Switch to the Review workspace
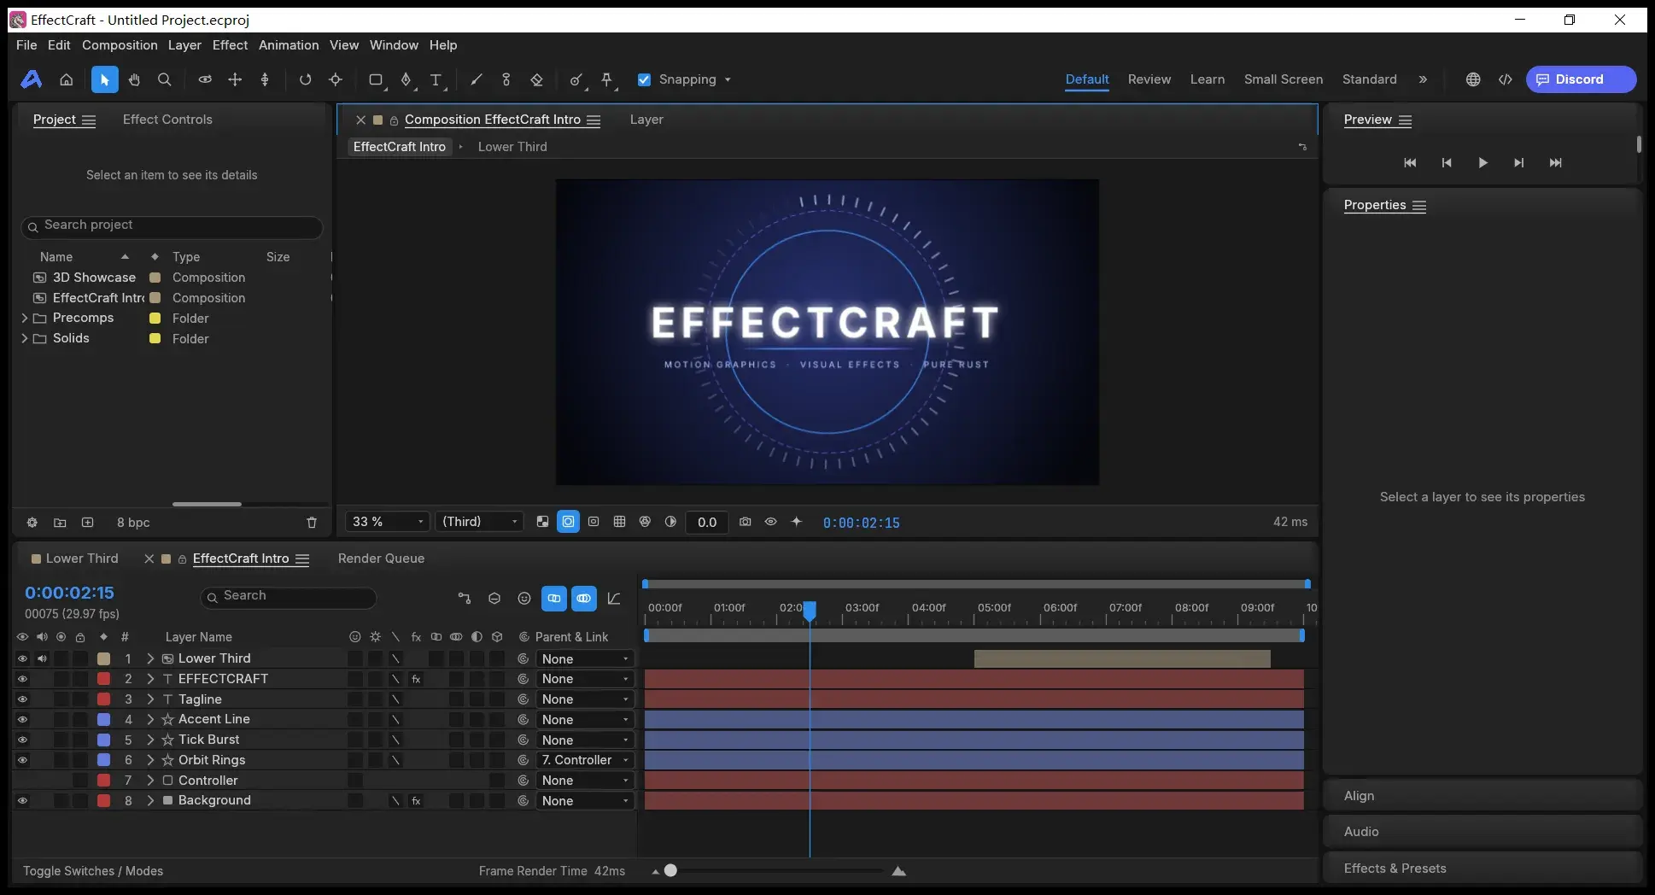Viewport: 1655px width, 895px height. pyautogui.click(x=1149, y=79)
